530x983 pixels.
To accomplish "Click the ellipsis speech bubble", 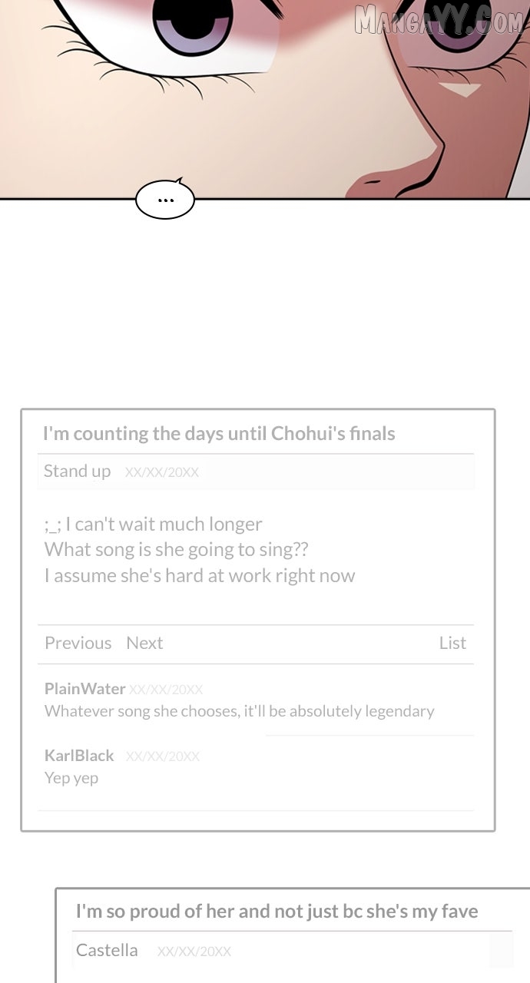I will point(165,200).
